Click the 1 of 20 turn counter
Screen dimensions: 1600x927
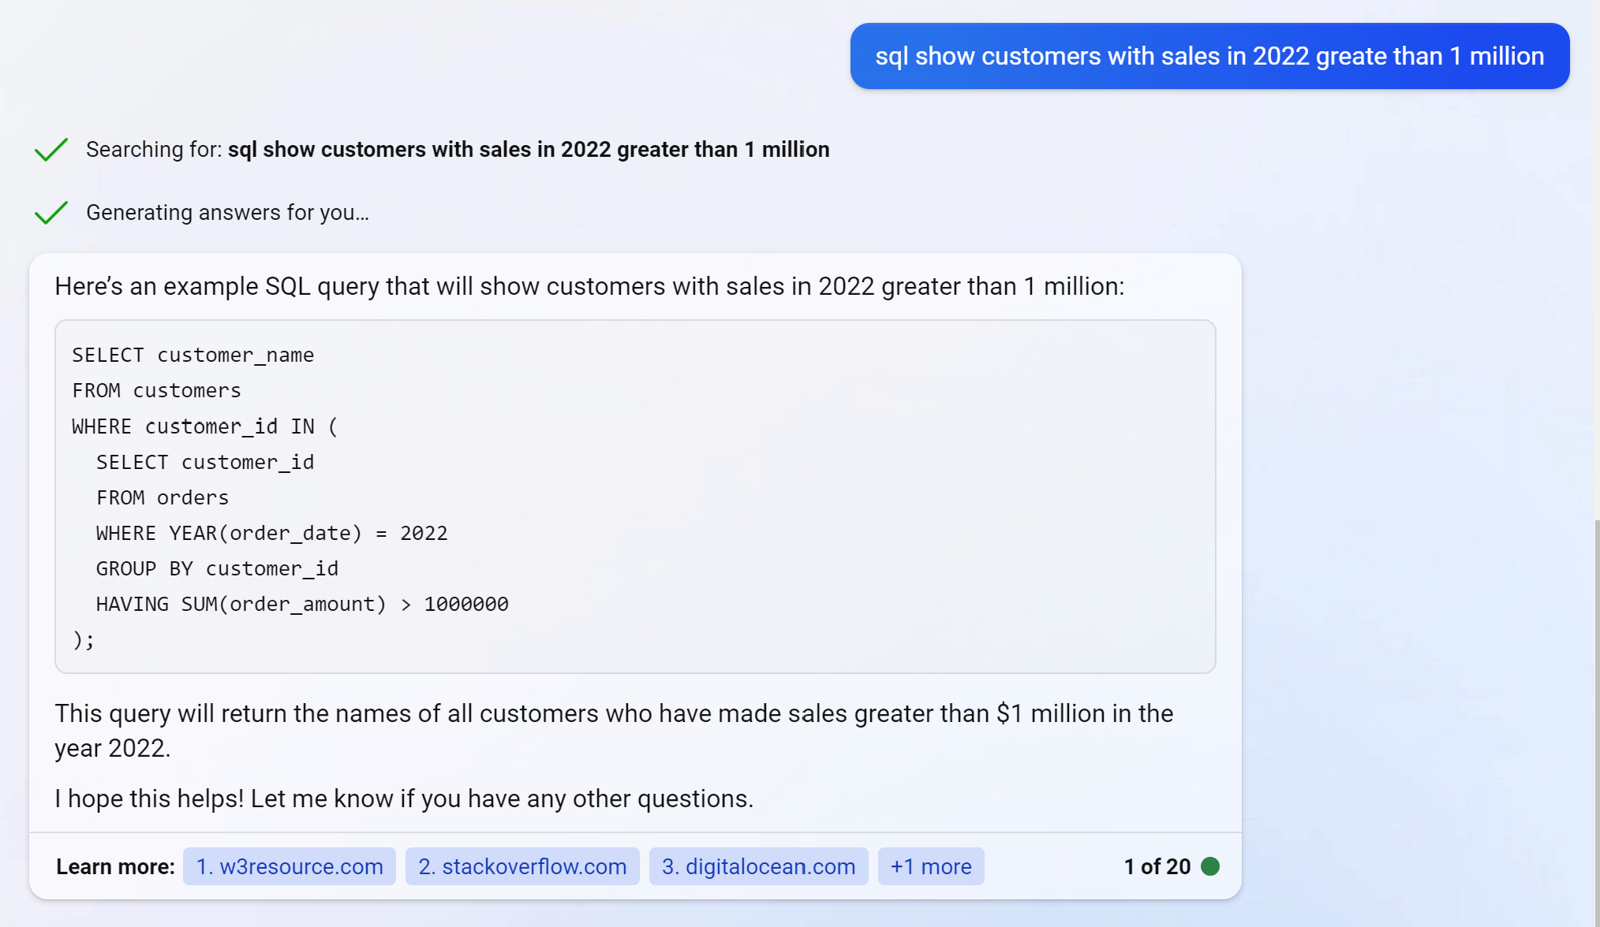(x=1157, y=866)
